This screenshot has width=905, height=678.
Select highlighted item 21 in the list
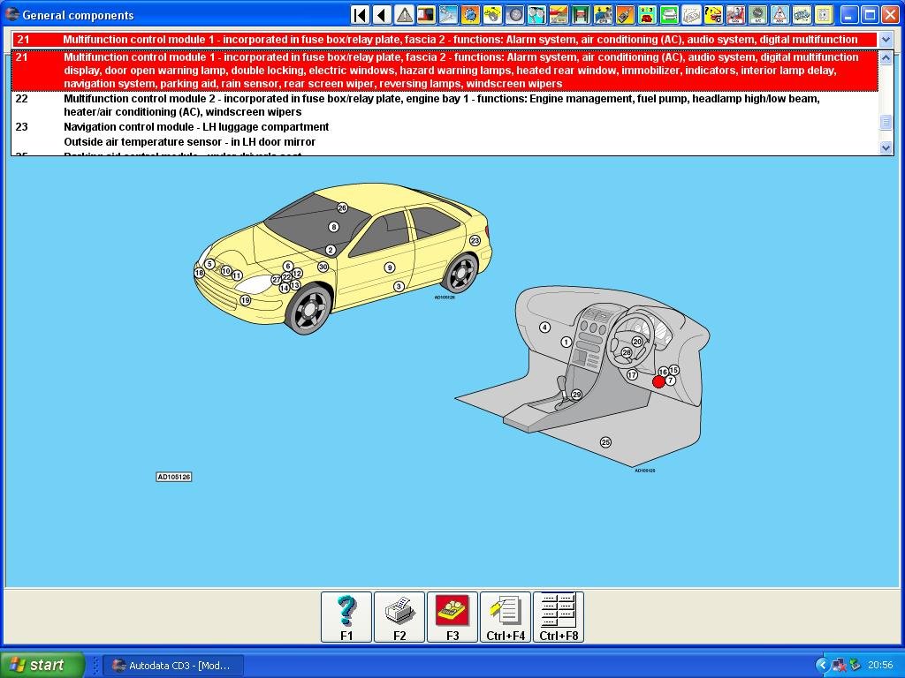click(x=445, y=71)
